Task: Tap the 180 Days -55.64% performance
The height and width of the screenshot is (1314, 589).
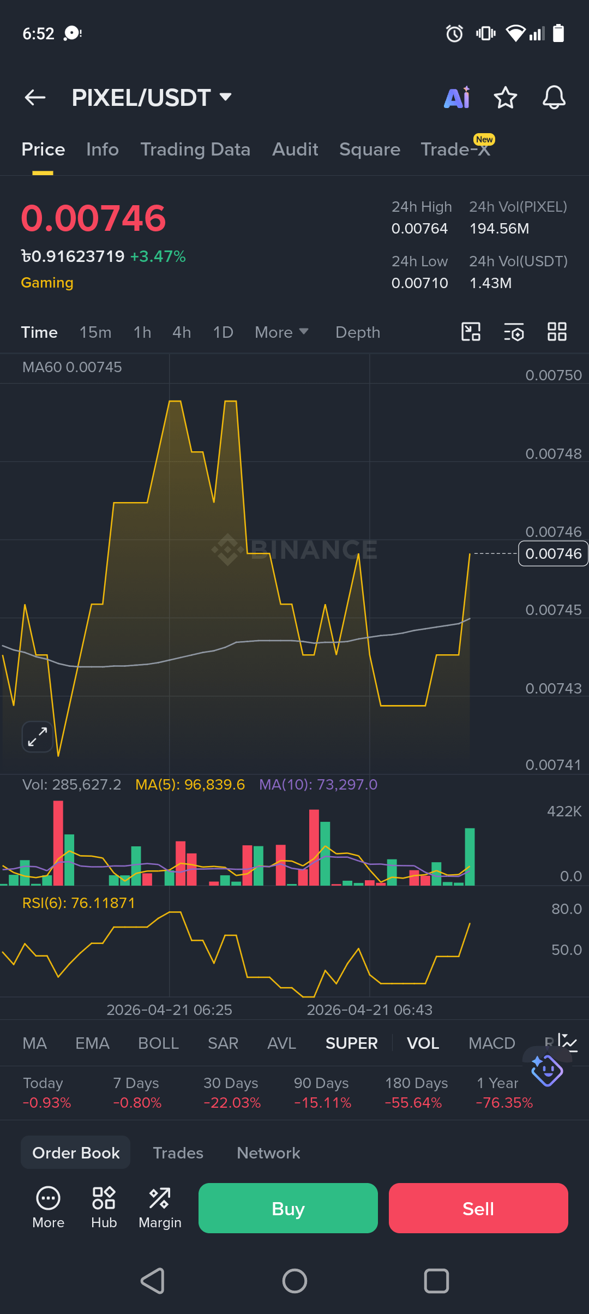Action: (x=416, y=1092)
